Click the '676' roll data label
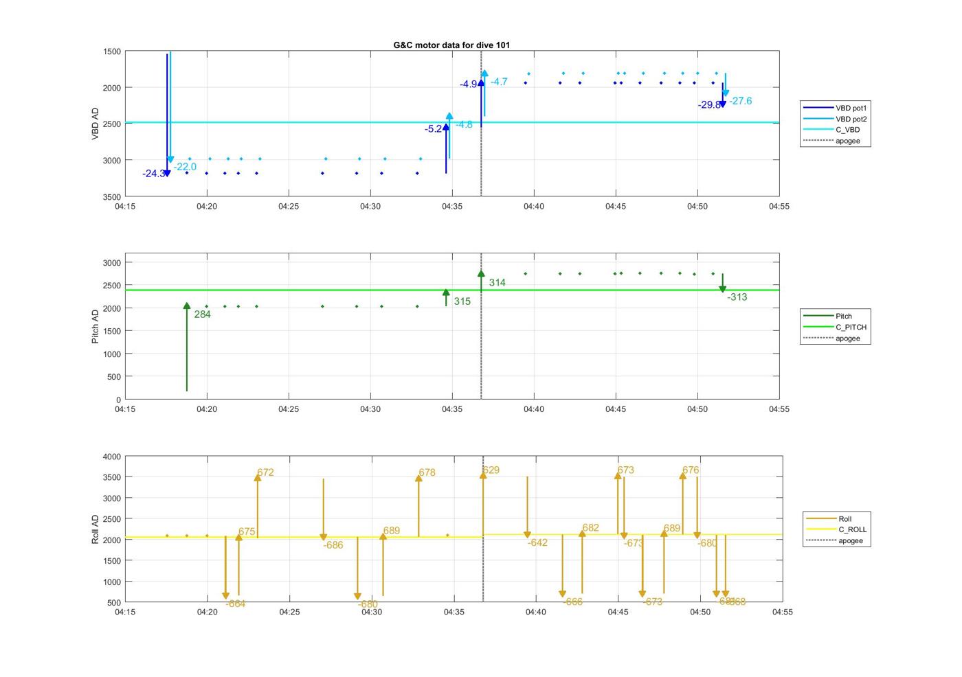 tap(691, 470)
